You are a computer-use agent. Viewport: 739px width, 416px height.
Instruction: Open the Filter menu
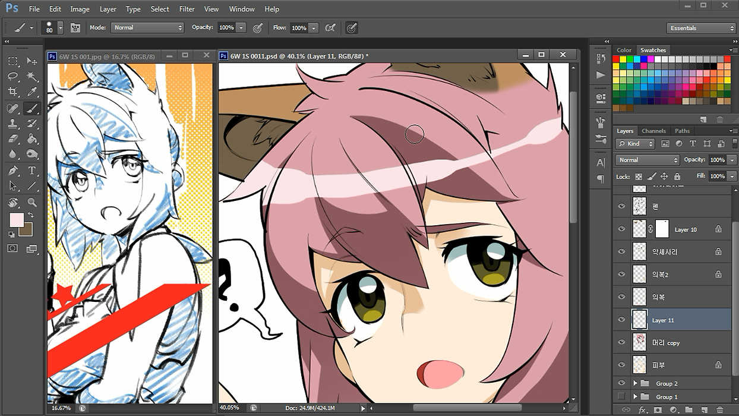[187, 9]
